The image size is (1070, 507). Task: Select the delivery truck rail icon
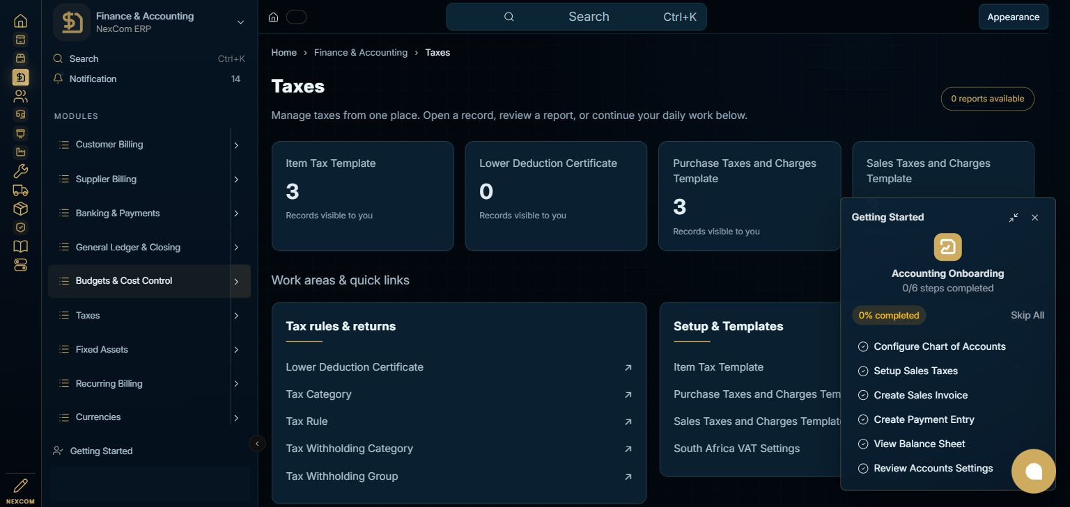tap(20, 190)
